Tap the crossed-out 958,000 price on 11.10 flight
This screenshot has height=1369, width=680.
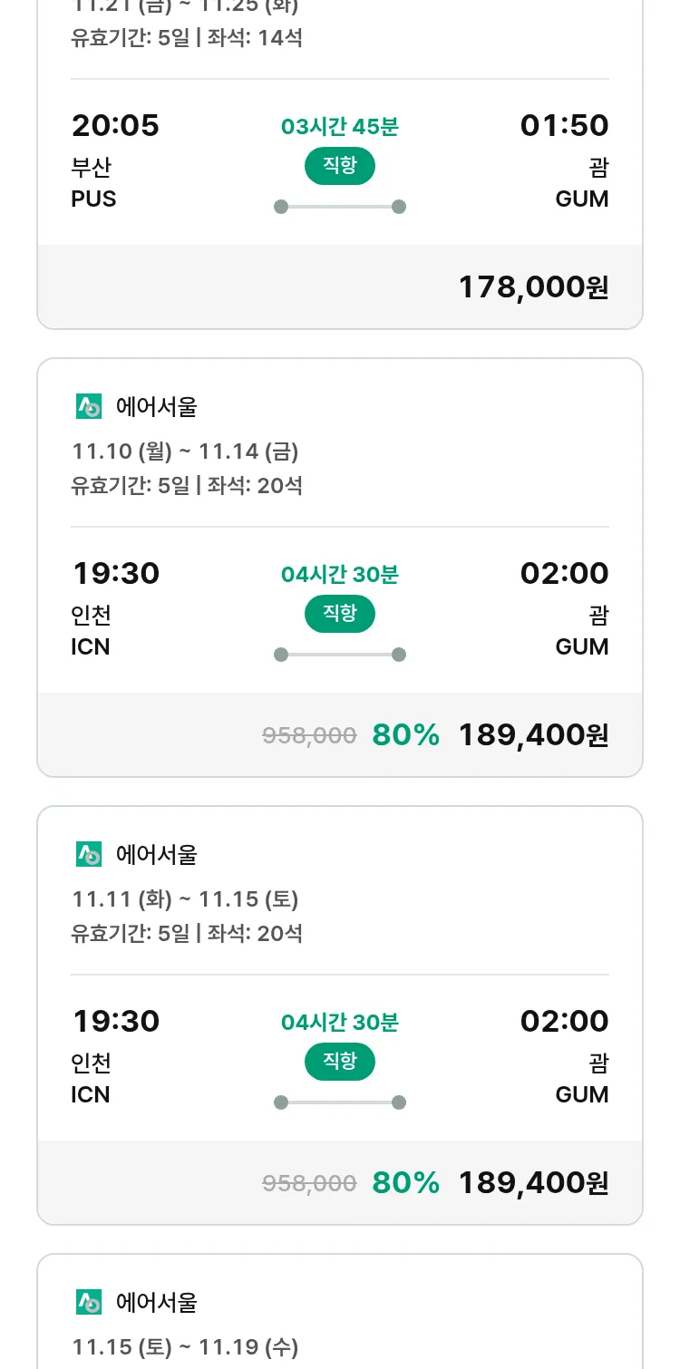coord(309,735)
